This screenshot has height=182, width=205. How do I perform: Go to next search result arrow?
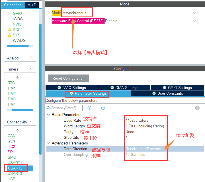pos(103,108)
